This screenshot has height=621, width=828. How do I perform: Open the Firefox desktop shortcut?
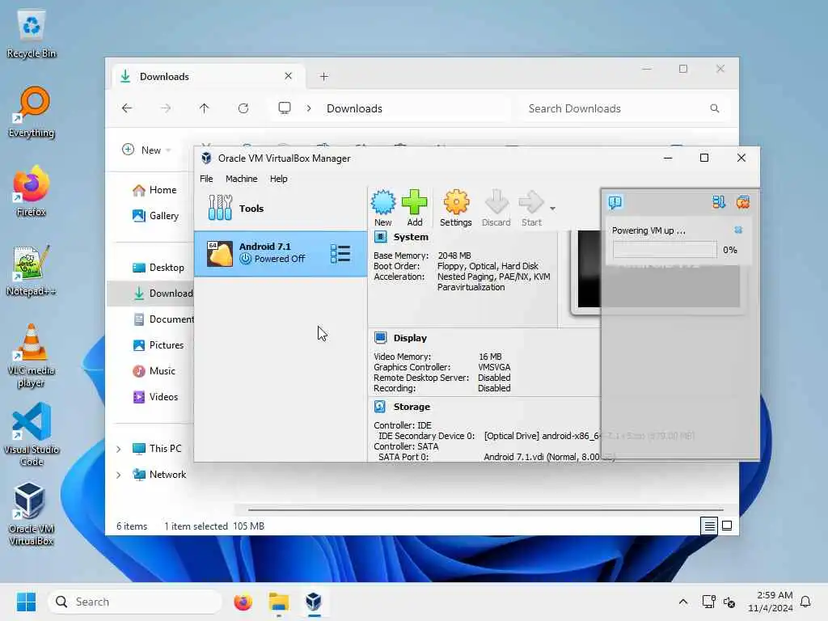click(x=32, y=191)
